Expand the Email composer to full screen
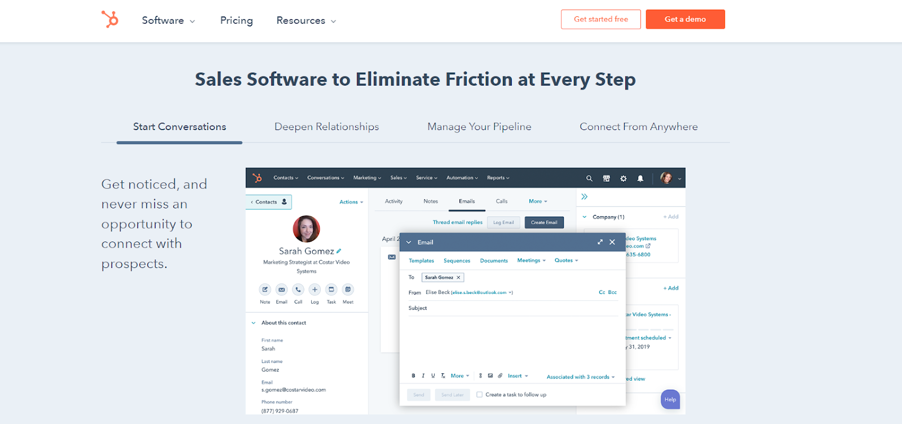Screen dimensions: 902x424 pyautogui.click(x=600, y=242)
